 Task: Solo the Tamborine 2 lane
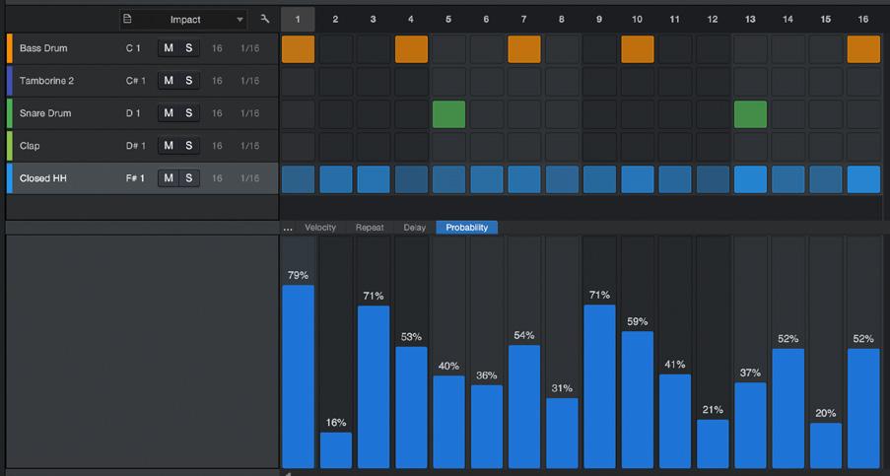pyautogui.click(x=189, y=81)
